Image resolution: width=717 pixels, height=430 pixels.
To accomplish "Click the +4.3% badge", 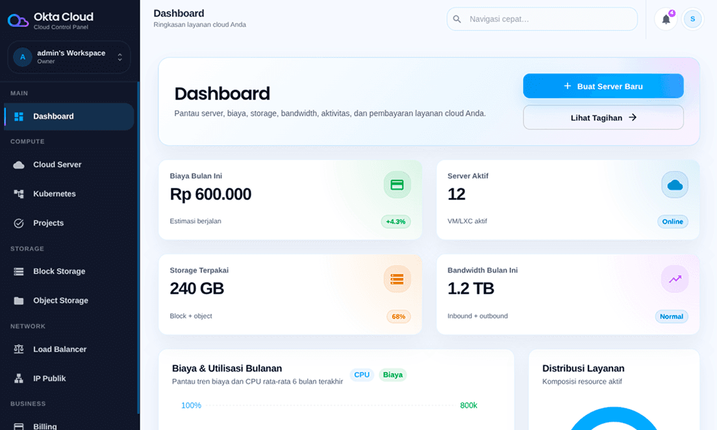I will click(x=396, y=222).
